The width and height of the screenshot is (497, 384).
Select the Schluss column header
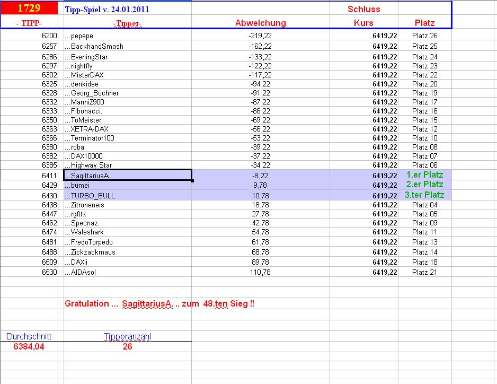tap(362, 8)
